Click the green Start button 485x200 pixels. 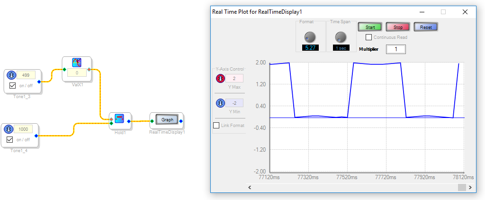point(370,27)
